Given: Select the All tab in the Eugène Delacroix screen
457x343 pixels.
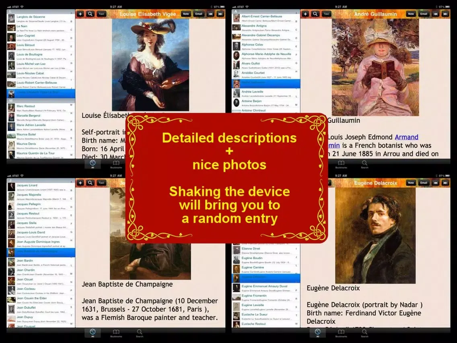Looking at the screenshot, I should point(318,333).
